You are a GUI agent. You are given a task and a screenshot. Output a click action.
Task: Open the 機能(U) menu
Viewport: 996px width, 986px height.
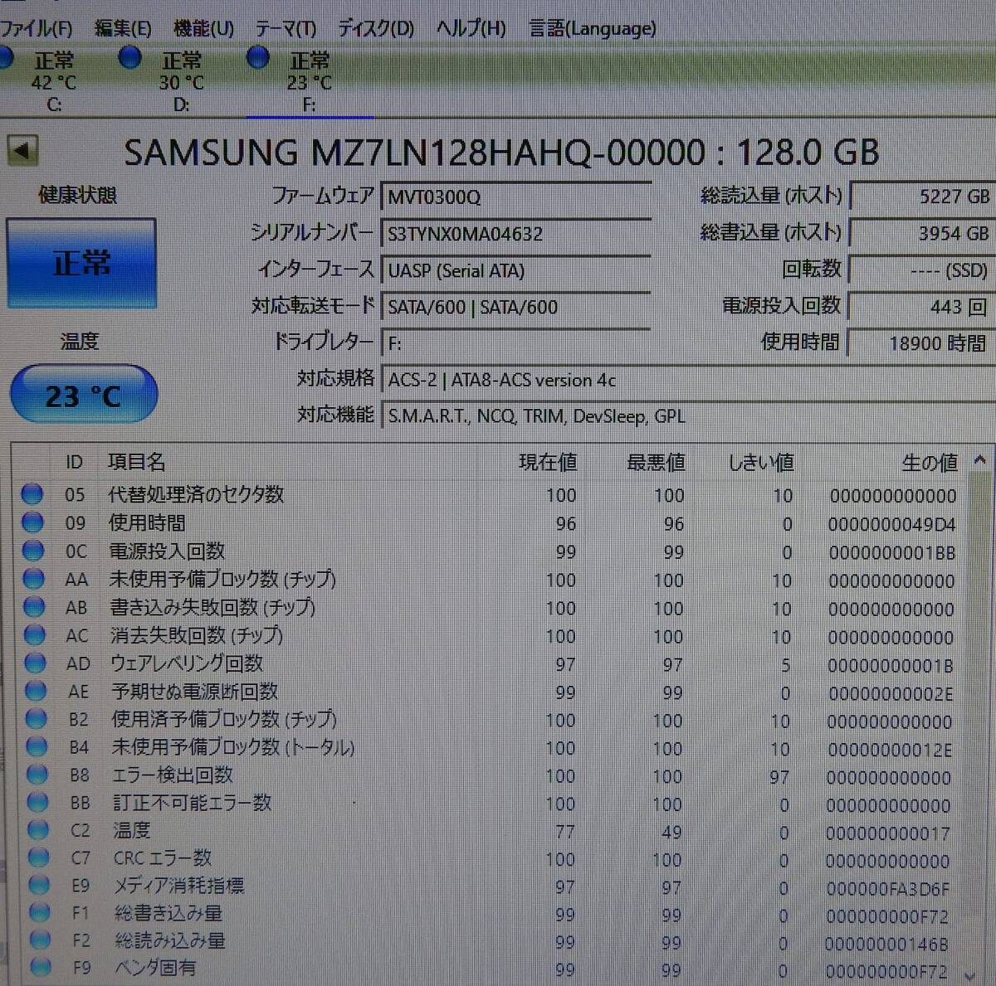pyautogui.click(x=203, y=28)
